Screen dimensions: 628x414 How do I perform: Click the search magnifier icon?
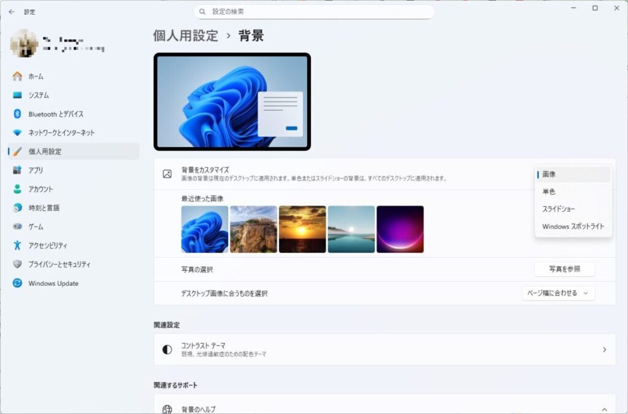tap(202, 12)
